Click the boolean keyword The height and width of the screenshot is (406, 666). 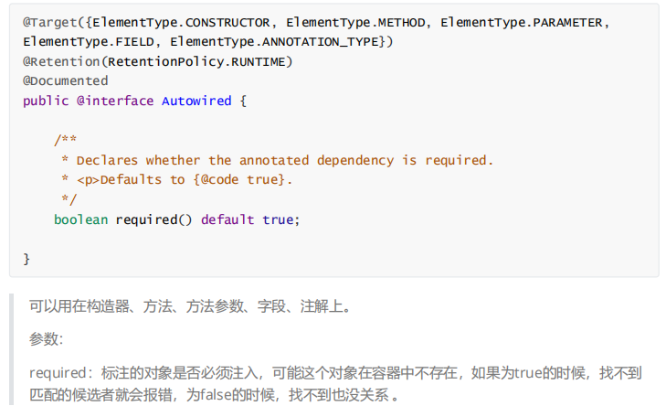[x=80, y=219]
